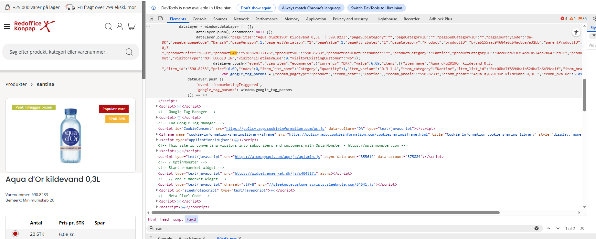Click the Redoffice Konpap logo
Image resolution: width=596 pixels, height=239 pixels.
(35, 26)
